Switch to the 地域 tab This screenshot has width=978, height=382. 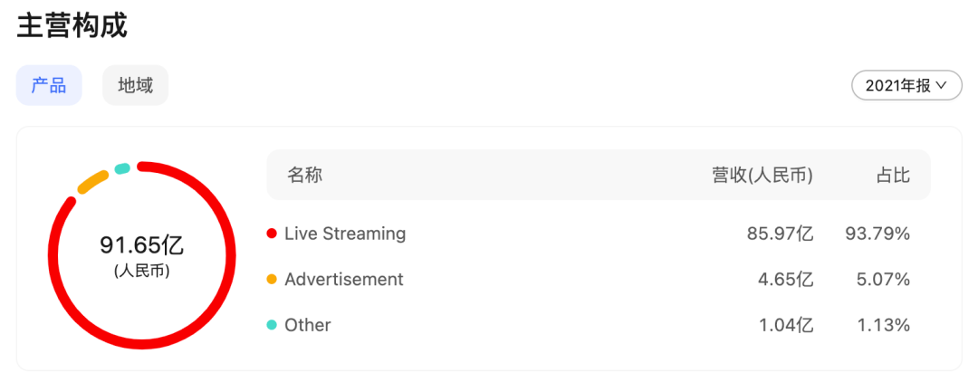(135, 86)
